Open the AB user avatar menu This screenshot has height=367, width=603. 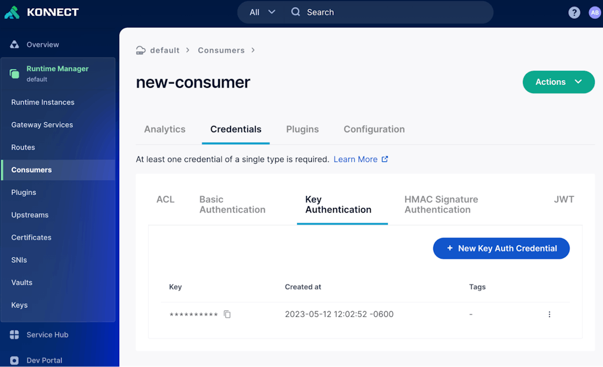pyautogui.click(x=594, y=12)
